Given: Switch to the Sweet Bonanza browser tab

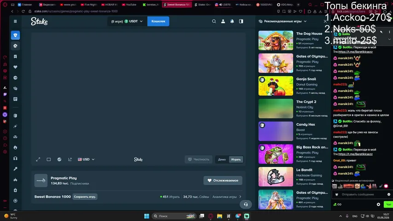Looking at the screenshot, I should 177,5.
